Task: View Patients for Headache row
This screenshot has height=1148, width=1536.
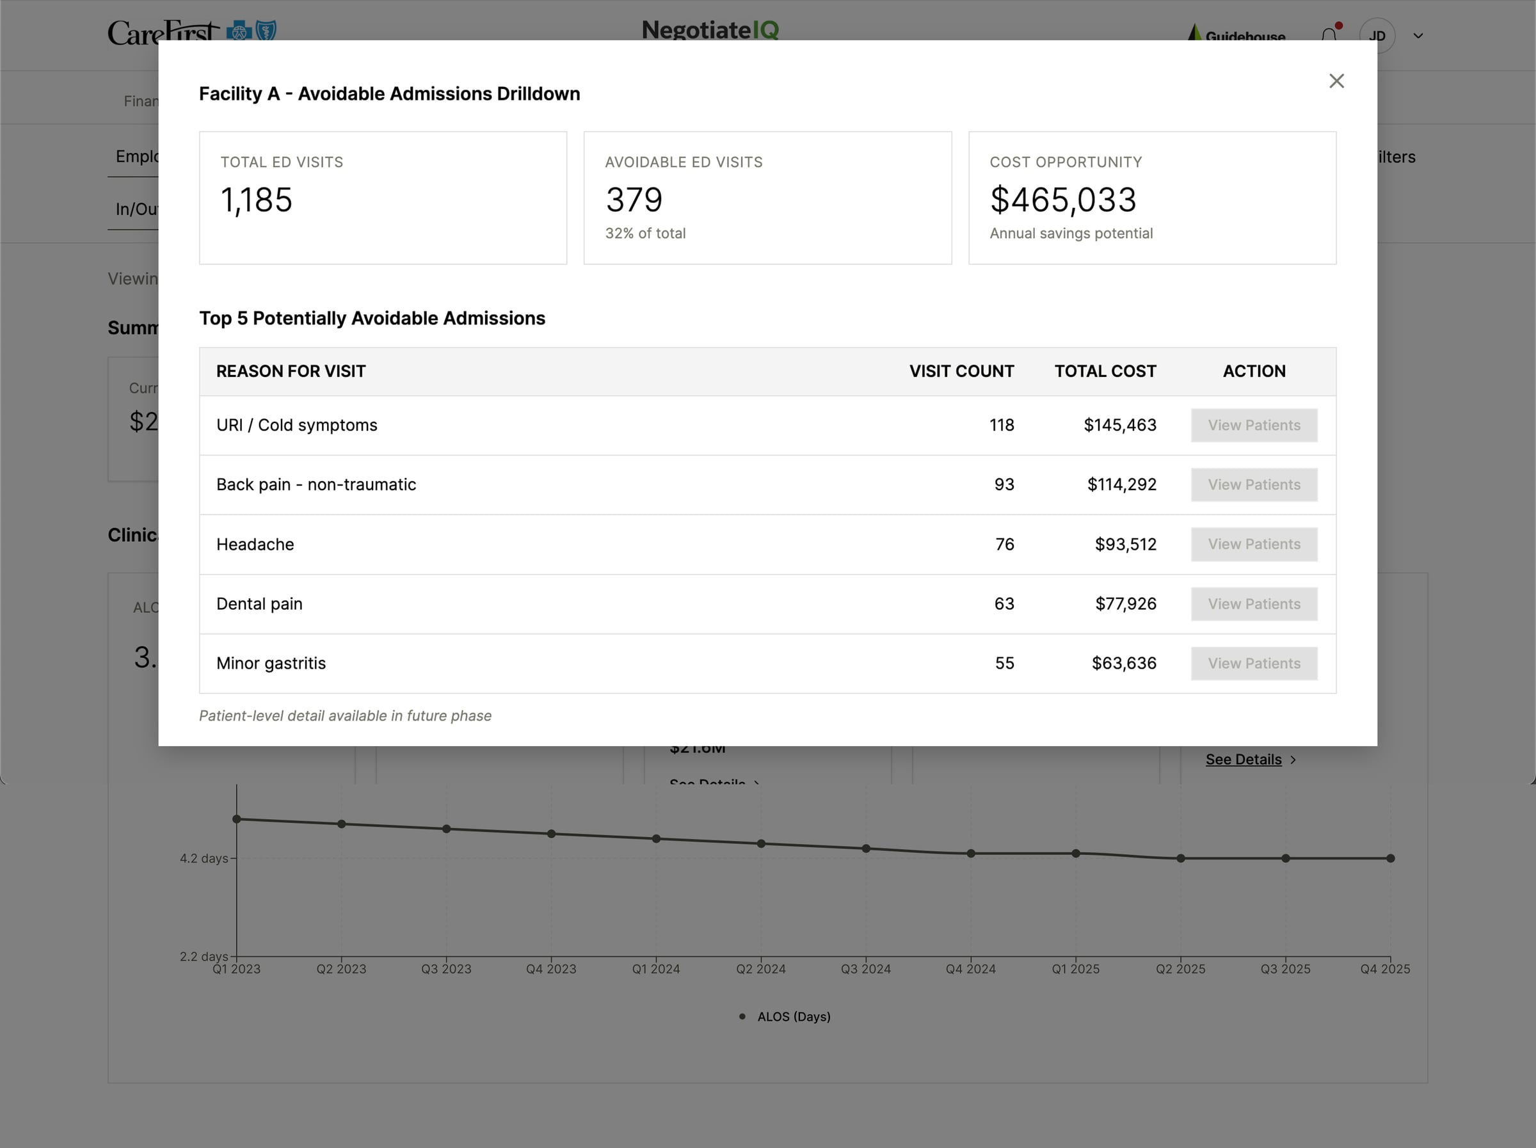Action: pos(1253,545)
